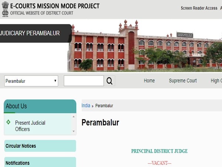
Task: Expand the Notifications section
Action: click(x=18, y=163)
